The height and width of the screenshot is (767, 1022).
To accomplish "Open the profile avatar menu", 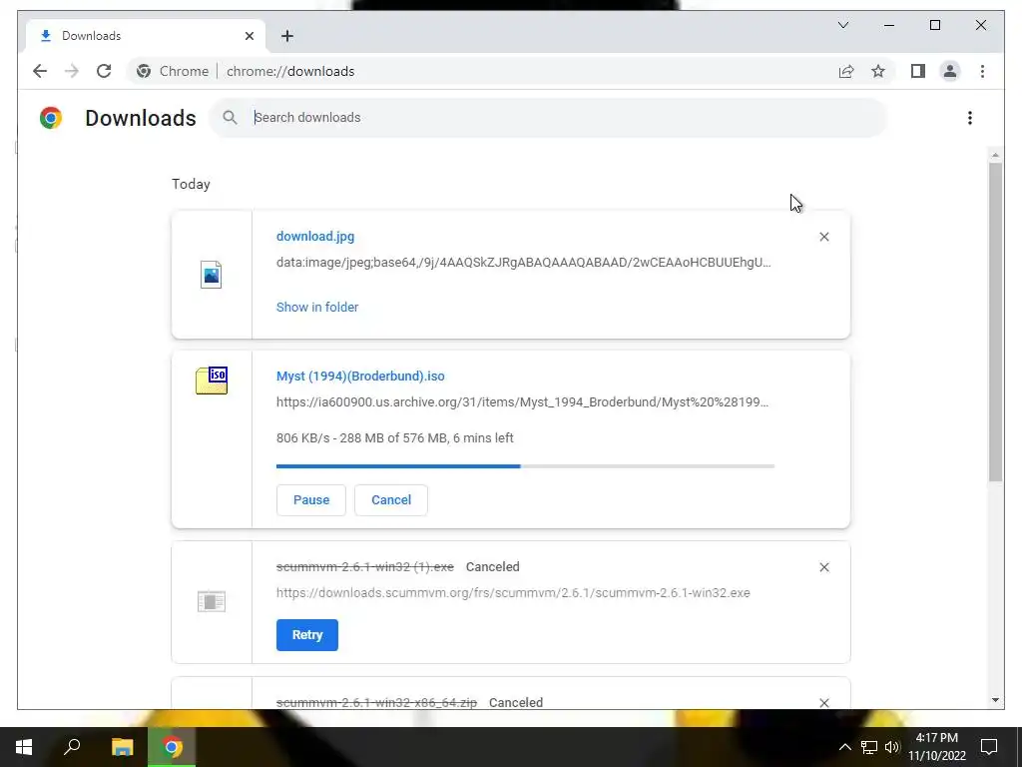I will [x=950, y=71].
